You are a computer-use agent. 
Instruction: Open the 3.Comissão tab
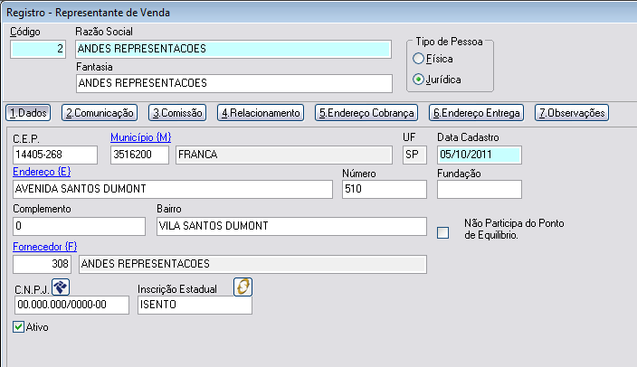tap(177, 113)
